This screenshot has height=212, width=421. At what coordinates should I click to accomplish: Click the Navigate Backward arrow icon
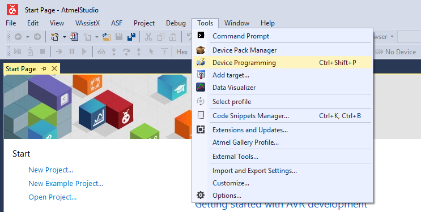coord(18,37)
